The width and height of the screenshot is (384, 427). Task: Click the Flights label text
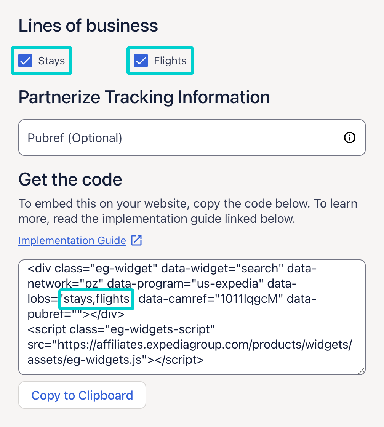click(170, 61)
